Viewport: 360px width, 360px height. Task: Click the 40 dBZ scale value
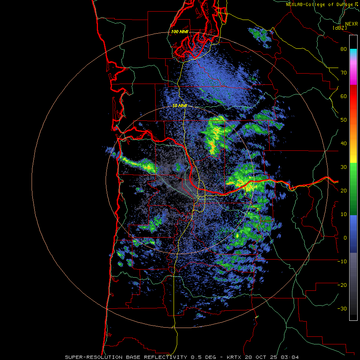[x=344, y=144]
